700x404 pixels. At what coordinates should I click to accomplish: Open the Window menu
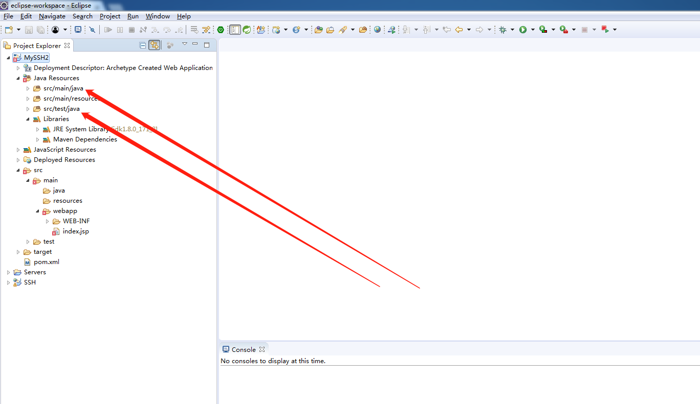click(158, 16)
